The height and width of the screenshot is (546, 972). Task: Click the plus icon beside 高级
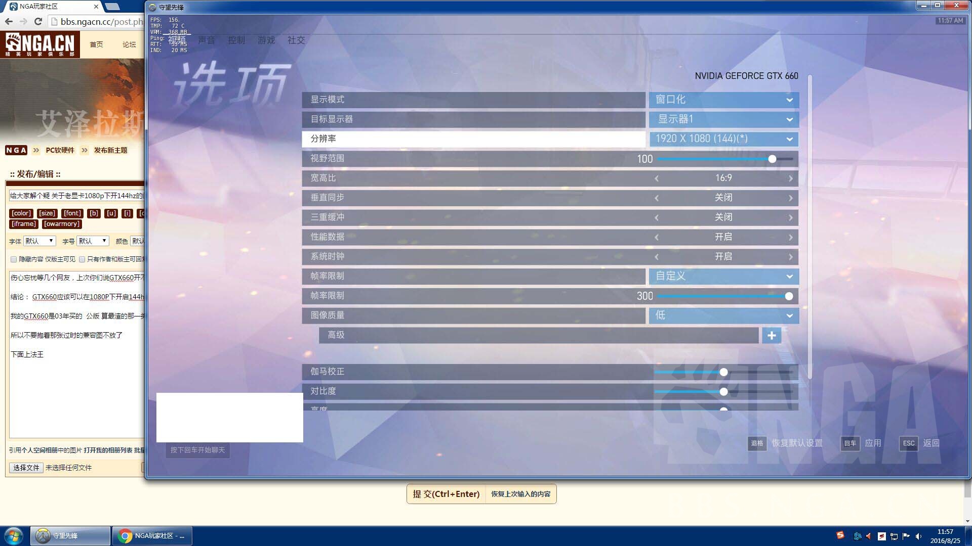pyautogui.click(x=772, y=335)
